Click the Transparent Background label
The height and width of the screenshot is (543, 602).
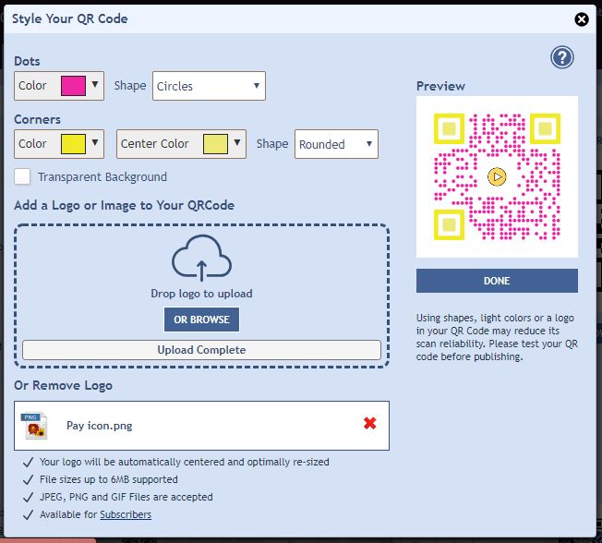point(102,177)
